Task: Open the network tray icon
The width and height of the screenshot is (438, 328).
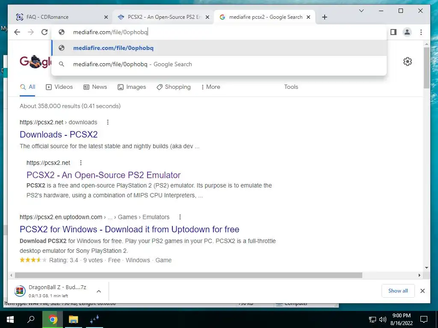Action: [373, 319]
